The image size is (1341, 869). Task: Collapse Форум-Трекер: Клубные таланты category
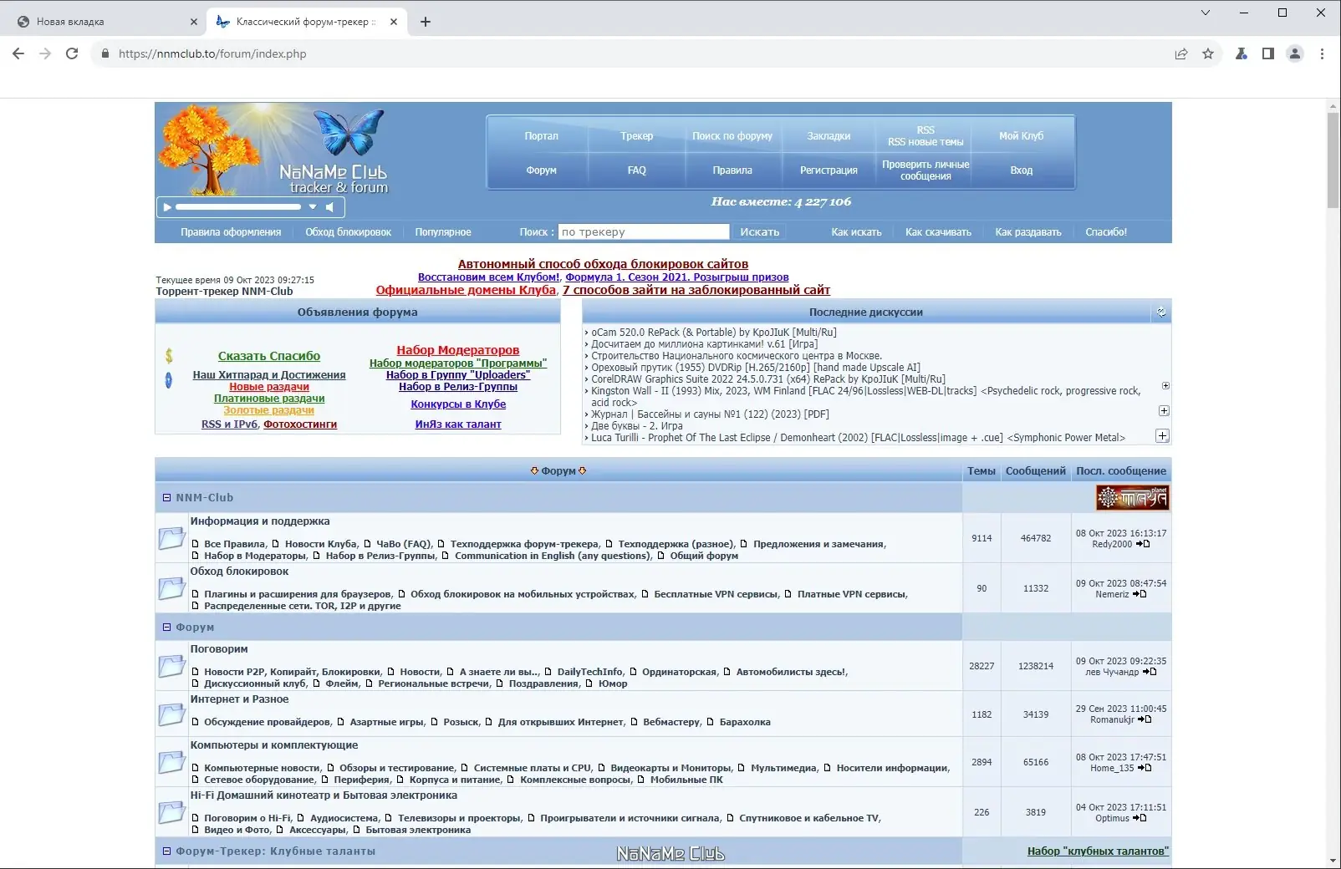pos(166,851)
